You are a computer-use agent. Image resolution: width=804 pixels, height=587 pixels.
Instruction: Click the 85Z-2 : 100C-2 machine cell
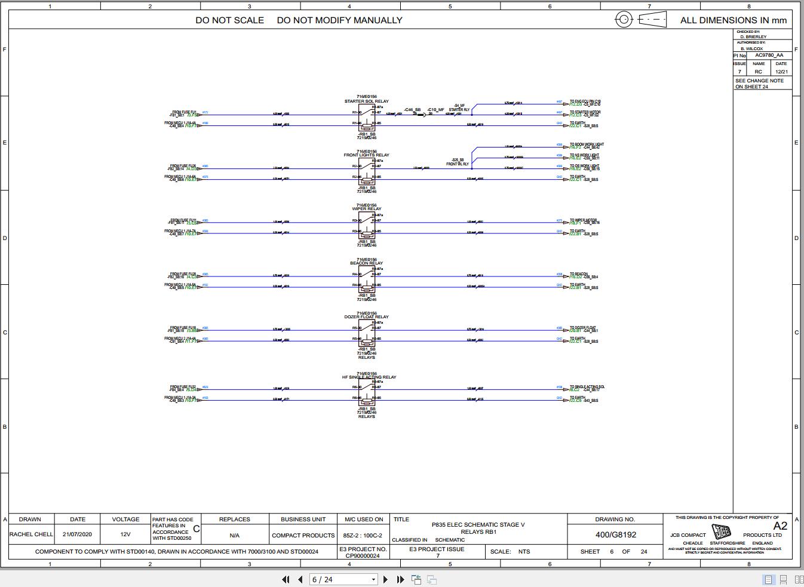tap(363, 536)
